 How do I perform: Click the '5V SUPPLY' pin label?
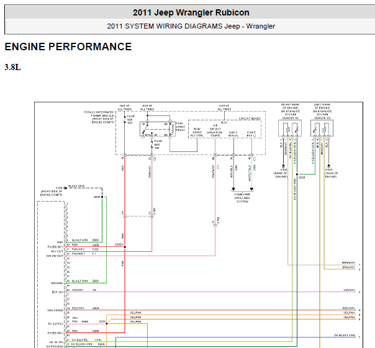coord(55,324)
